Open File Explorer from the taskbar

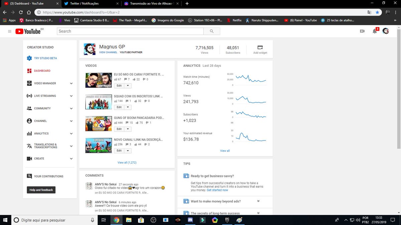click(128, 220)
